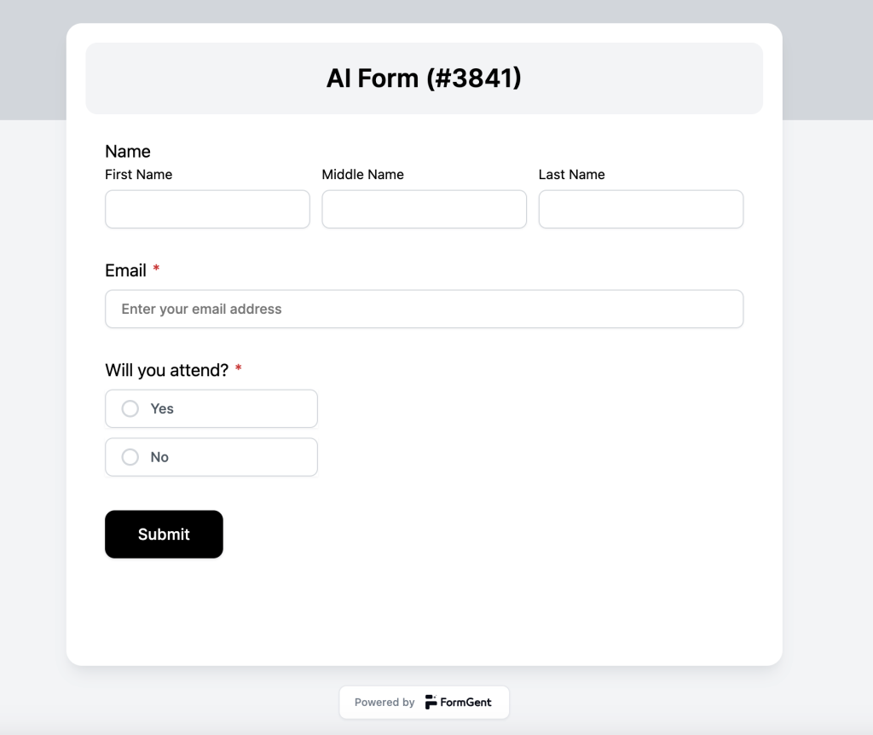The image size is (873, 735).
Task: Click the Middle Name label
Action: click(x=363, y=174)
